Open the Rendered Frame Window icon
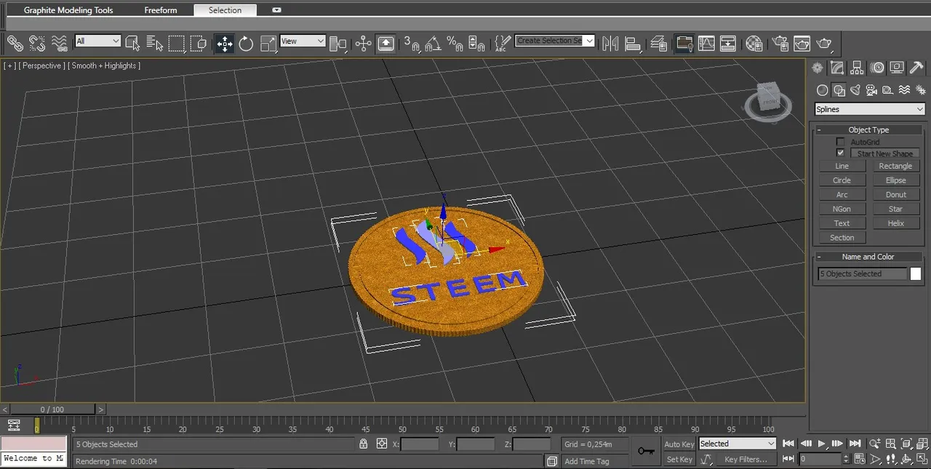The width and height of the screenshot is (931, 469). coord(802,44)
